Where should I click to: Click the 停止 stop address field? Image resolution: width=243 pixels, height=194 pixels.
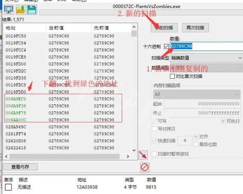click(202, 113)
